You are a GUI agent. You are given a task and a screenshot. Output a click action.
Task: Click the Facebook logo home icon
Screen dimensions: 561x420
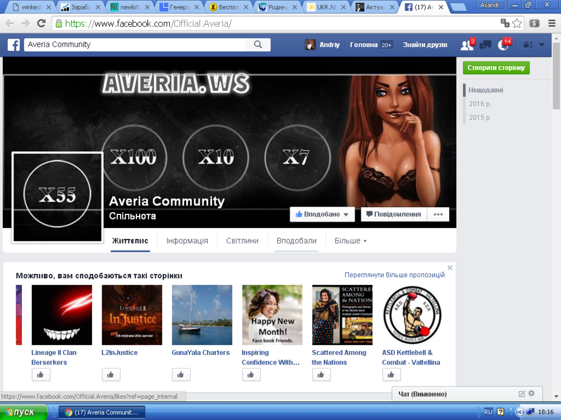click(x=13, y=45)
